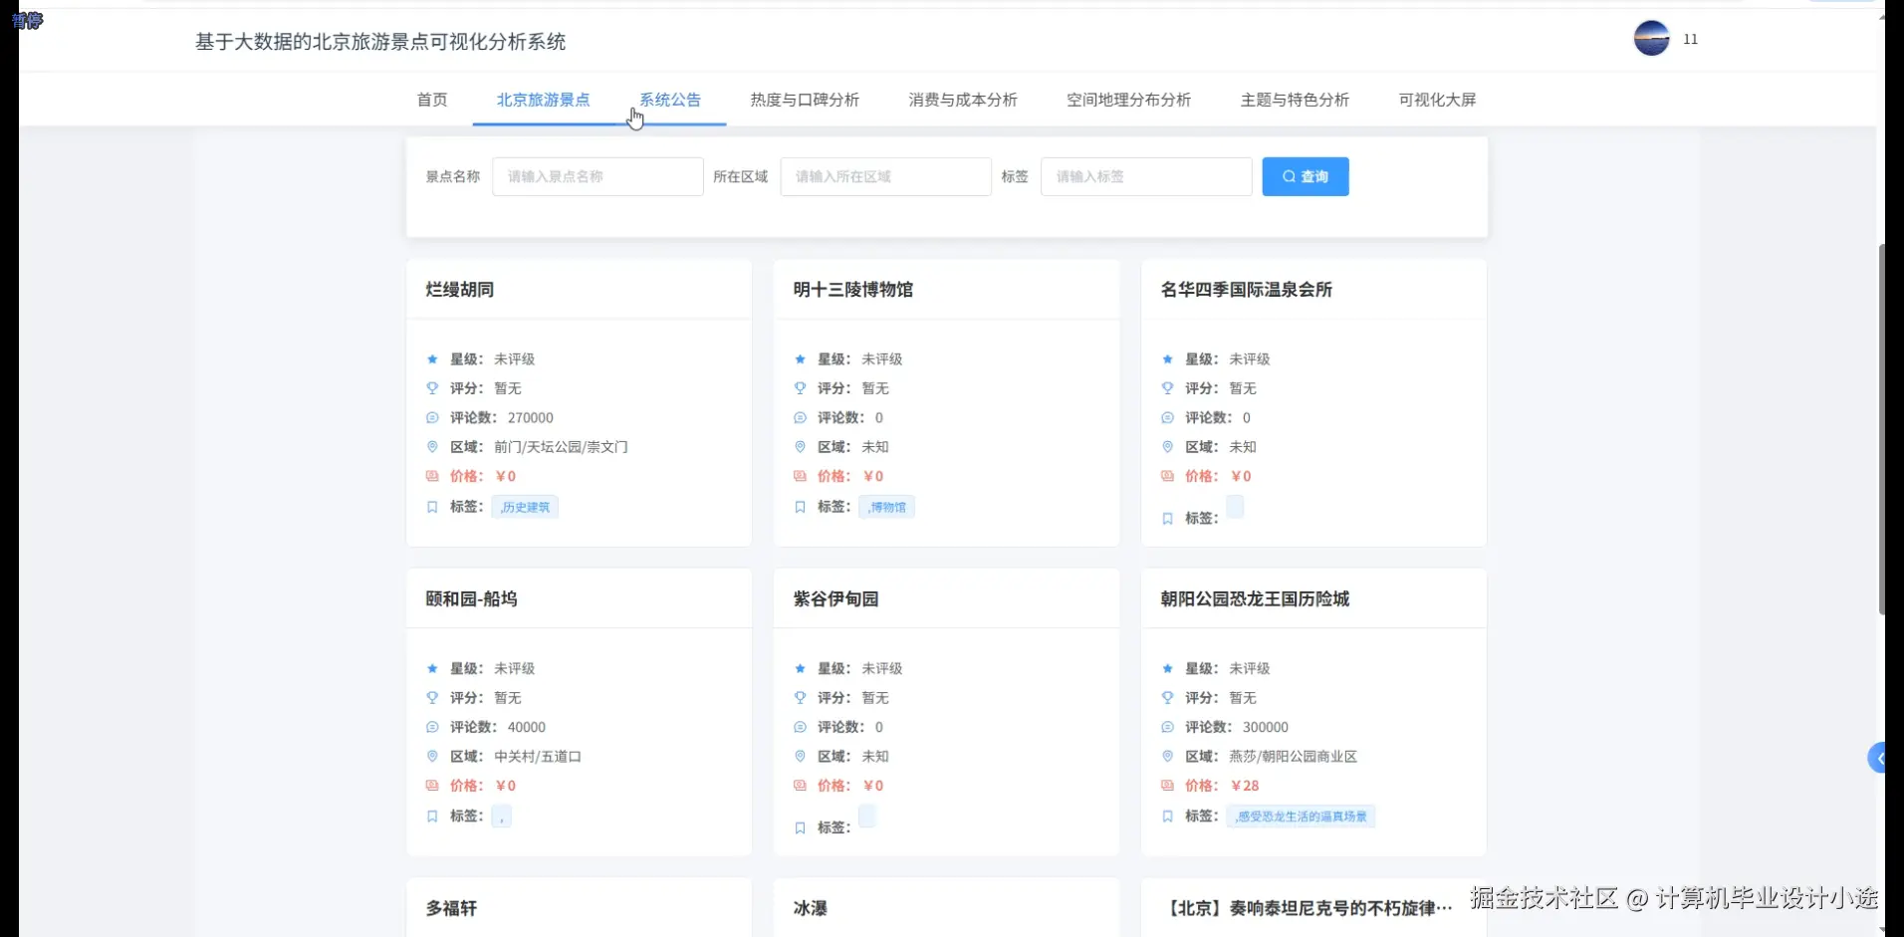Image resolution: width=1904 pixels, height=937 pixels.
Task: Click the trophy rating icon on 名华四季国际温泉会所 card
Action: tap(1167, 388)
